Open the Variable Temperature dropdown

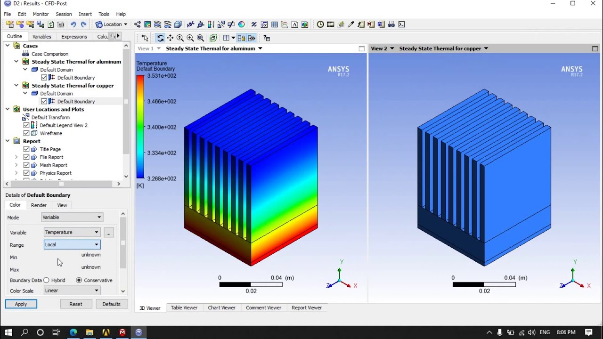pyautogui.click(x=72, y=232)
